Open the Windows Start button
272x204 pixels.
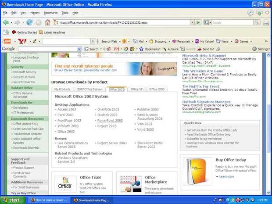pyautogui.click(x=13, y=200)
